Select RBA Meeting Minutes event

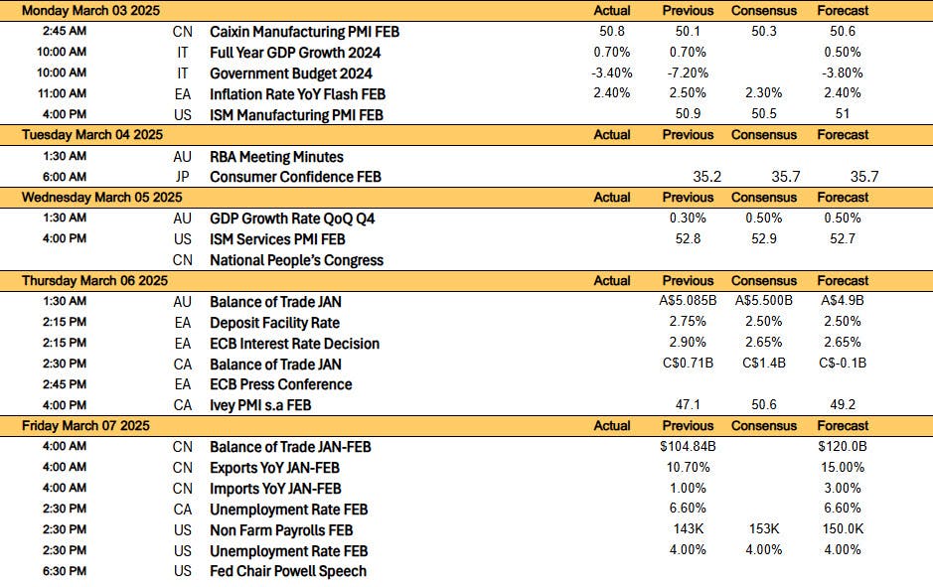[276, 157]
